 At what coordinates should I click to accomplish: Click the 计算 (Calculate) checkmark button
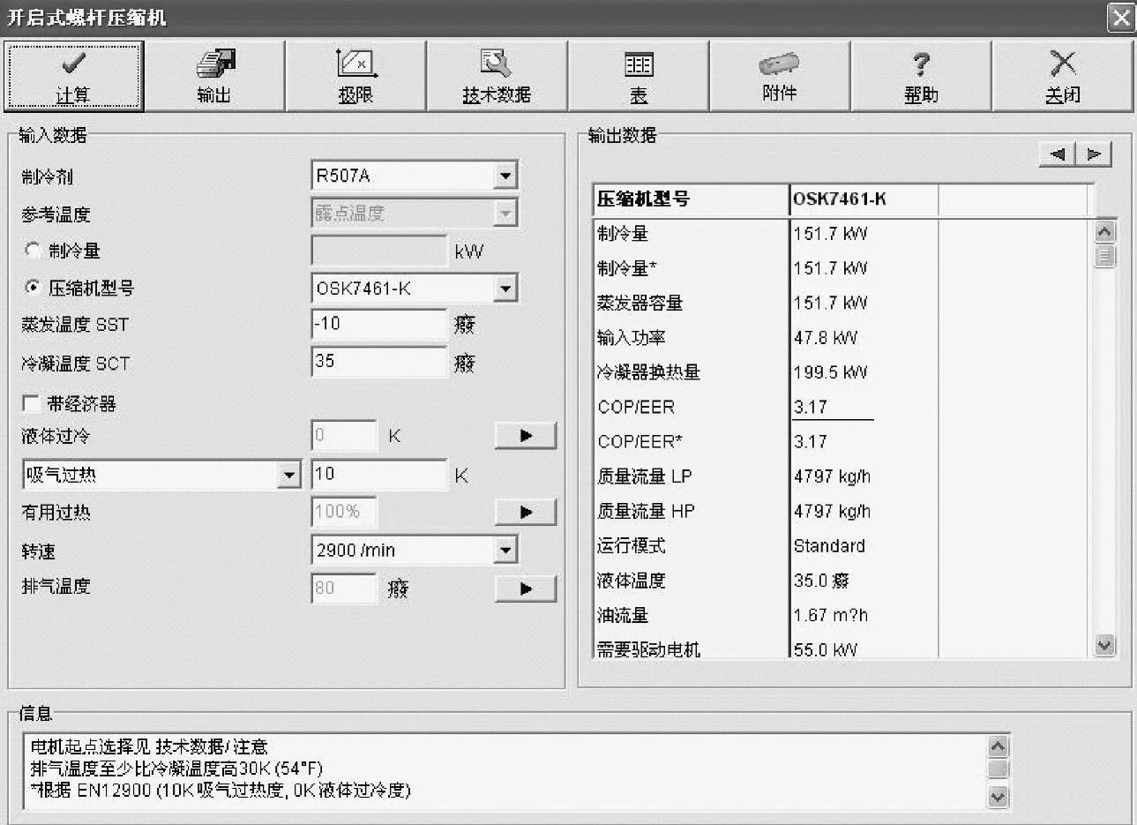point(73,77)
